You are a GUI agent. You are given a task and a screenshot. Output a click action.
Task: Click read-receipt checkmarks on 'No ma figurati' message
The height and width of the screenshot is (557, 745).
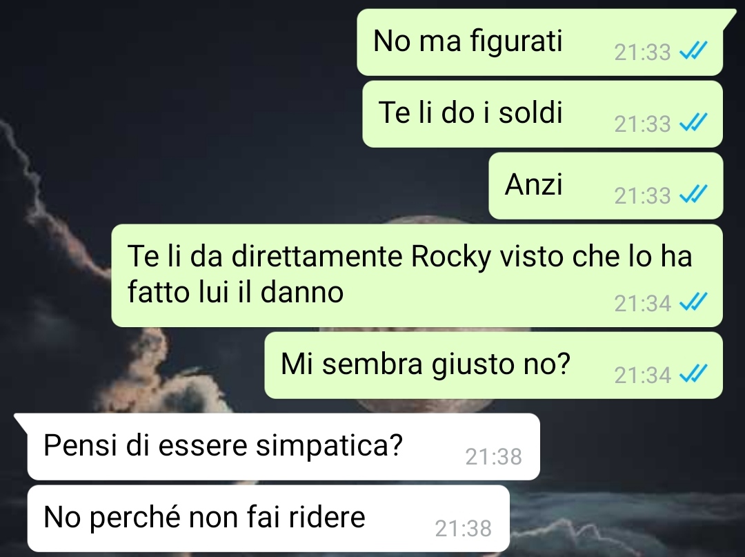pyautogui.click(x=693, y=50)
